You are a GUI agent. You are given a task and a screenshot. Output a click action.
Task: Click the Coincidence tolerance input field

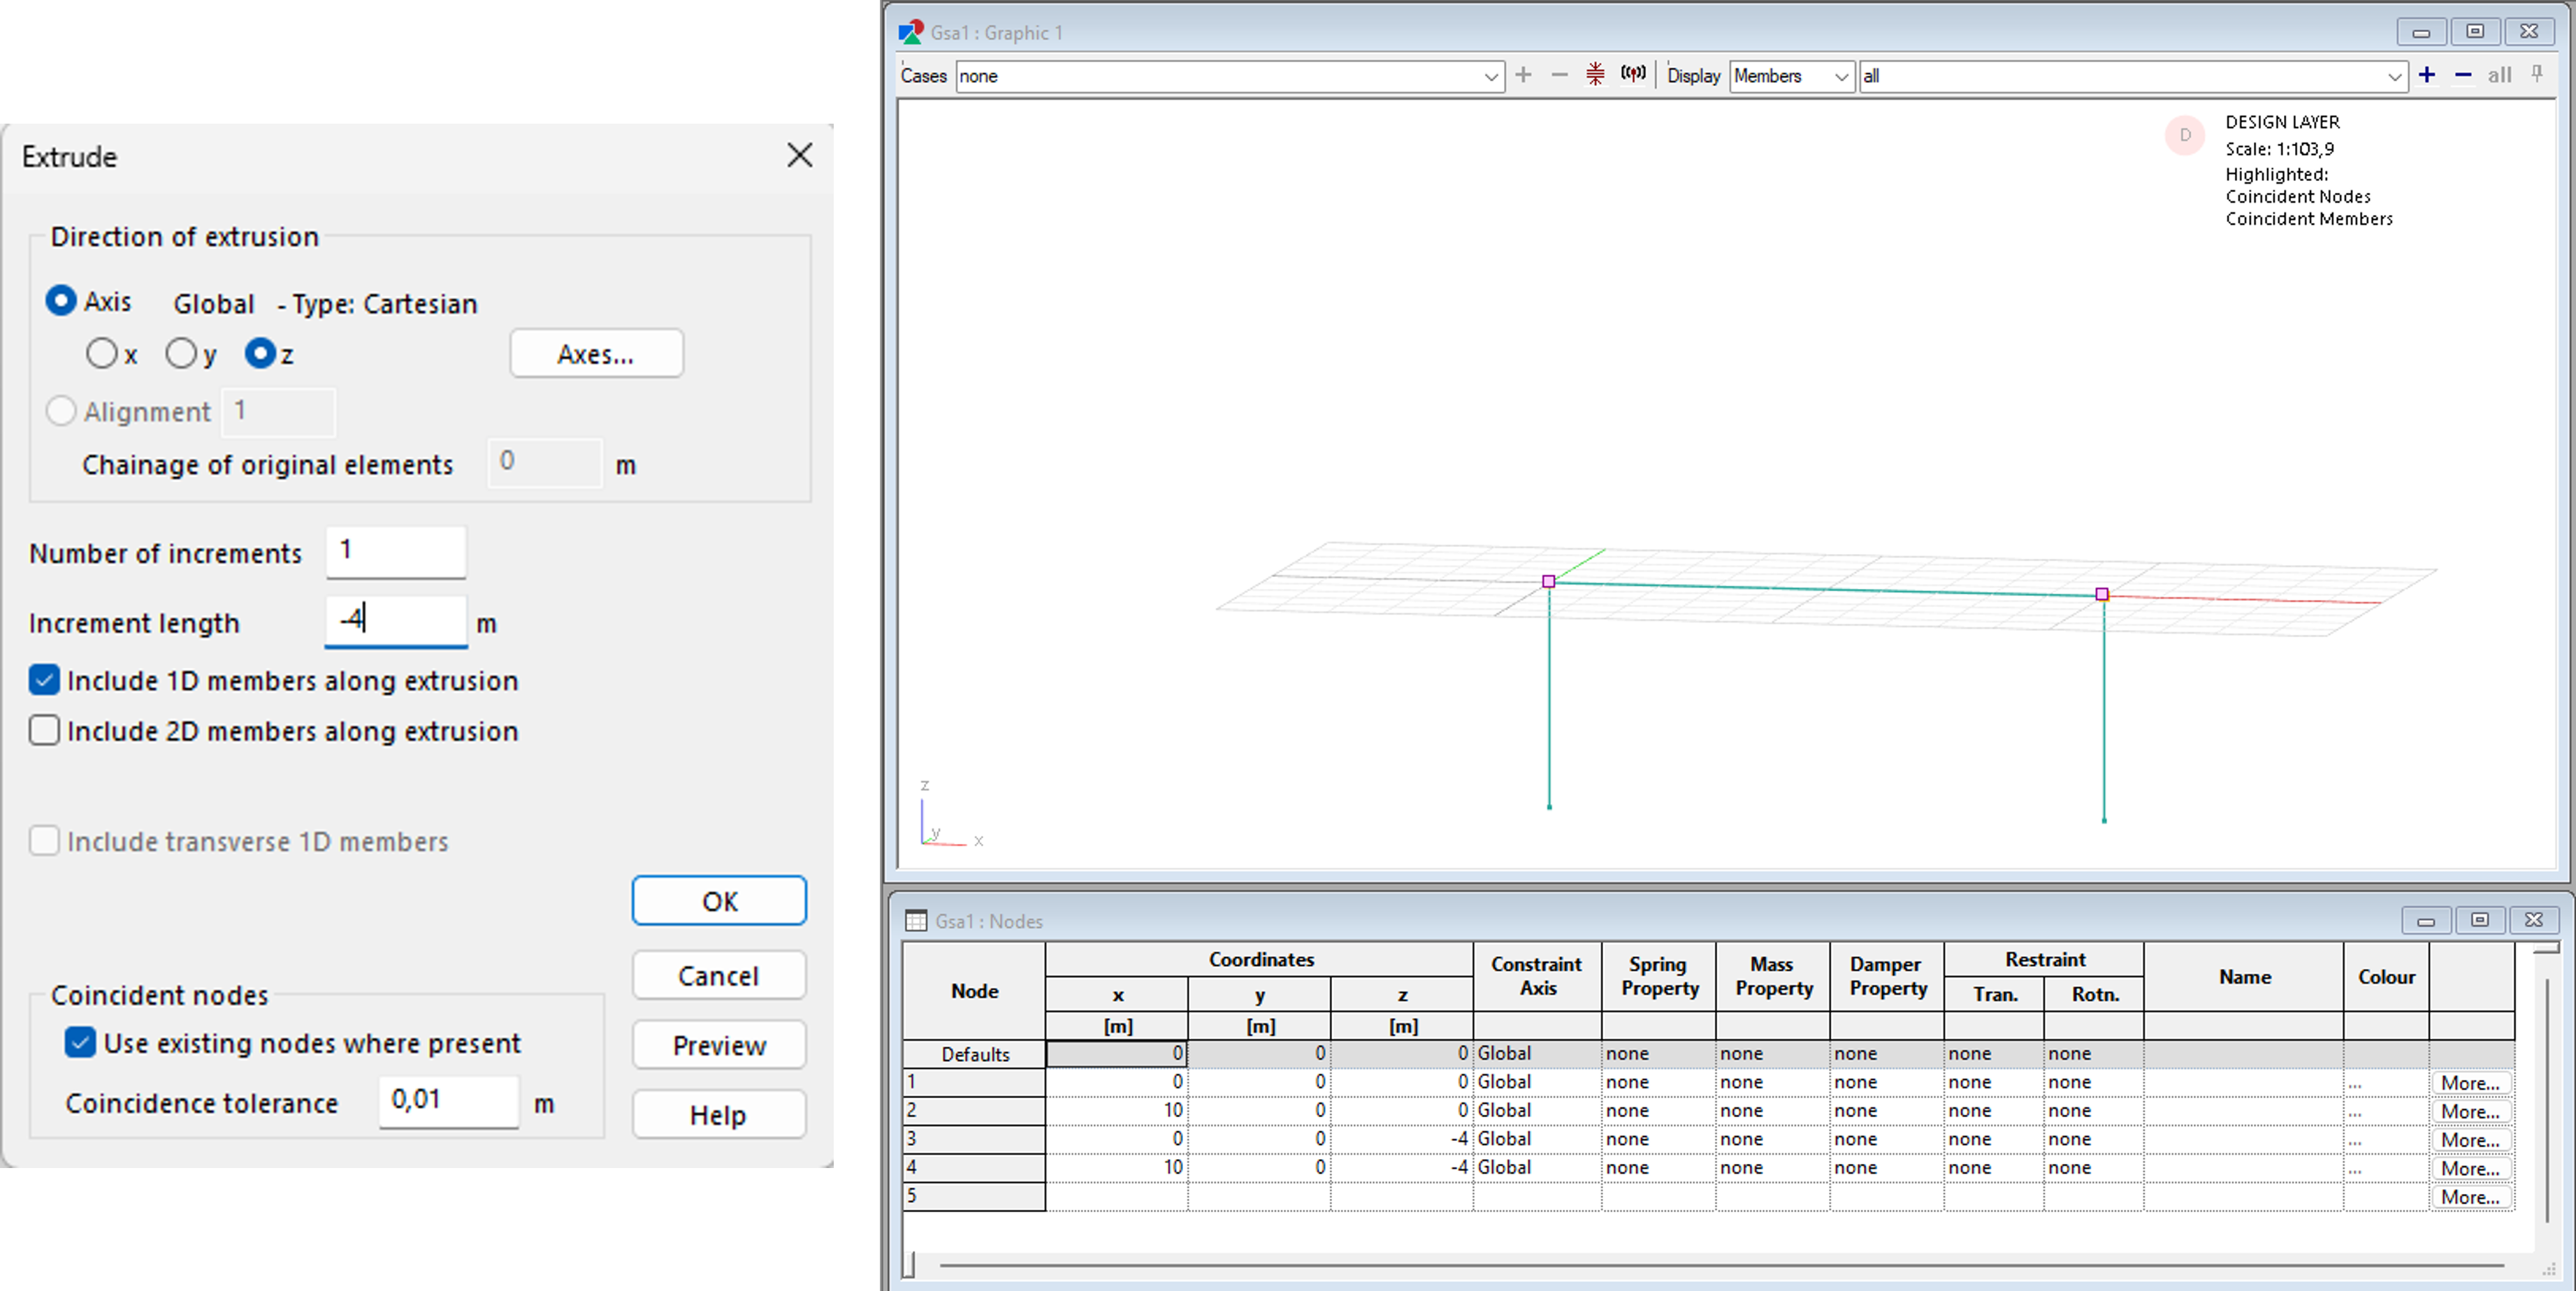[x=448, y=1101]
